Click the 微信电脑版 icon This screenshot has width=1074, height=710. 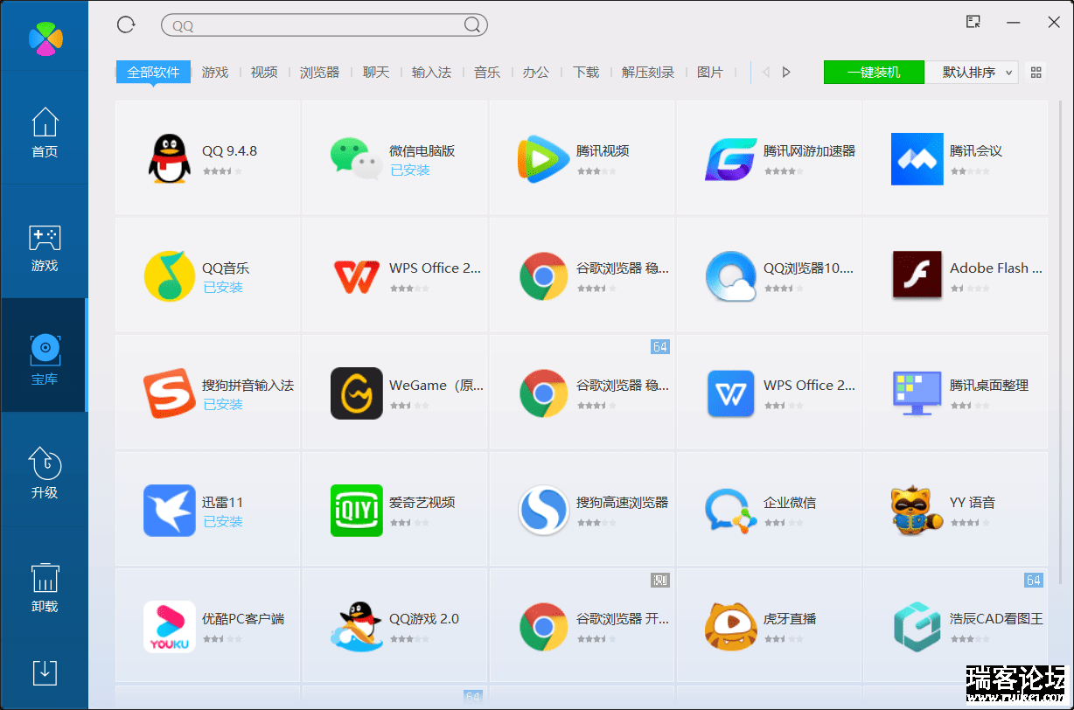(357, 158)
